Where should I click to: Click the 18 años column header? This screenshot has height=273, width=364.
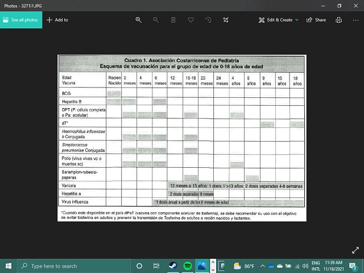tap(297, 81)
